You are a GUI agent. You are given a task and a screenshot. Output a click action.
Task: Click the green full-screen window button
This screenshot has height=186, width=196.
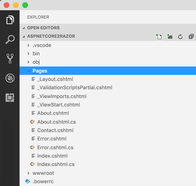point(25,5)
